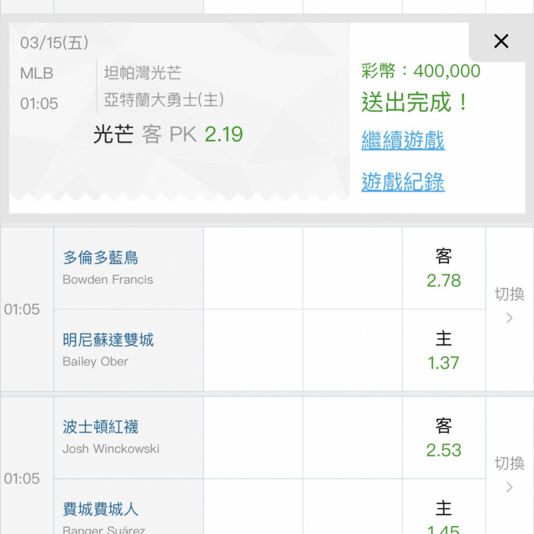
Task: Click the 2.19 odds in the ticket
Action: [x=224, y=135]
